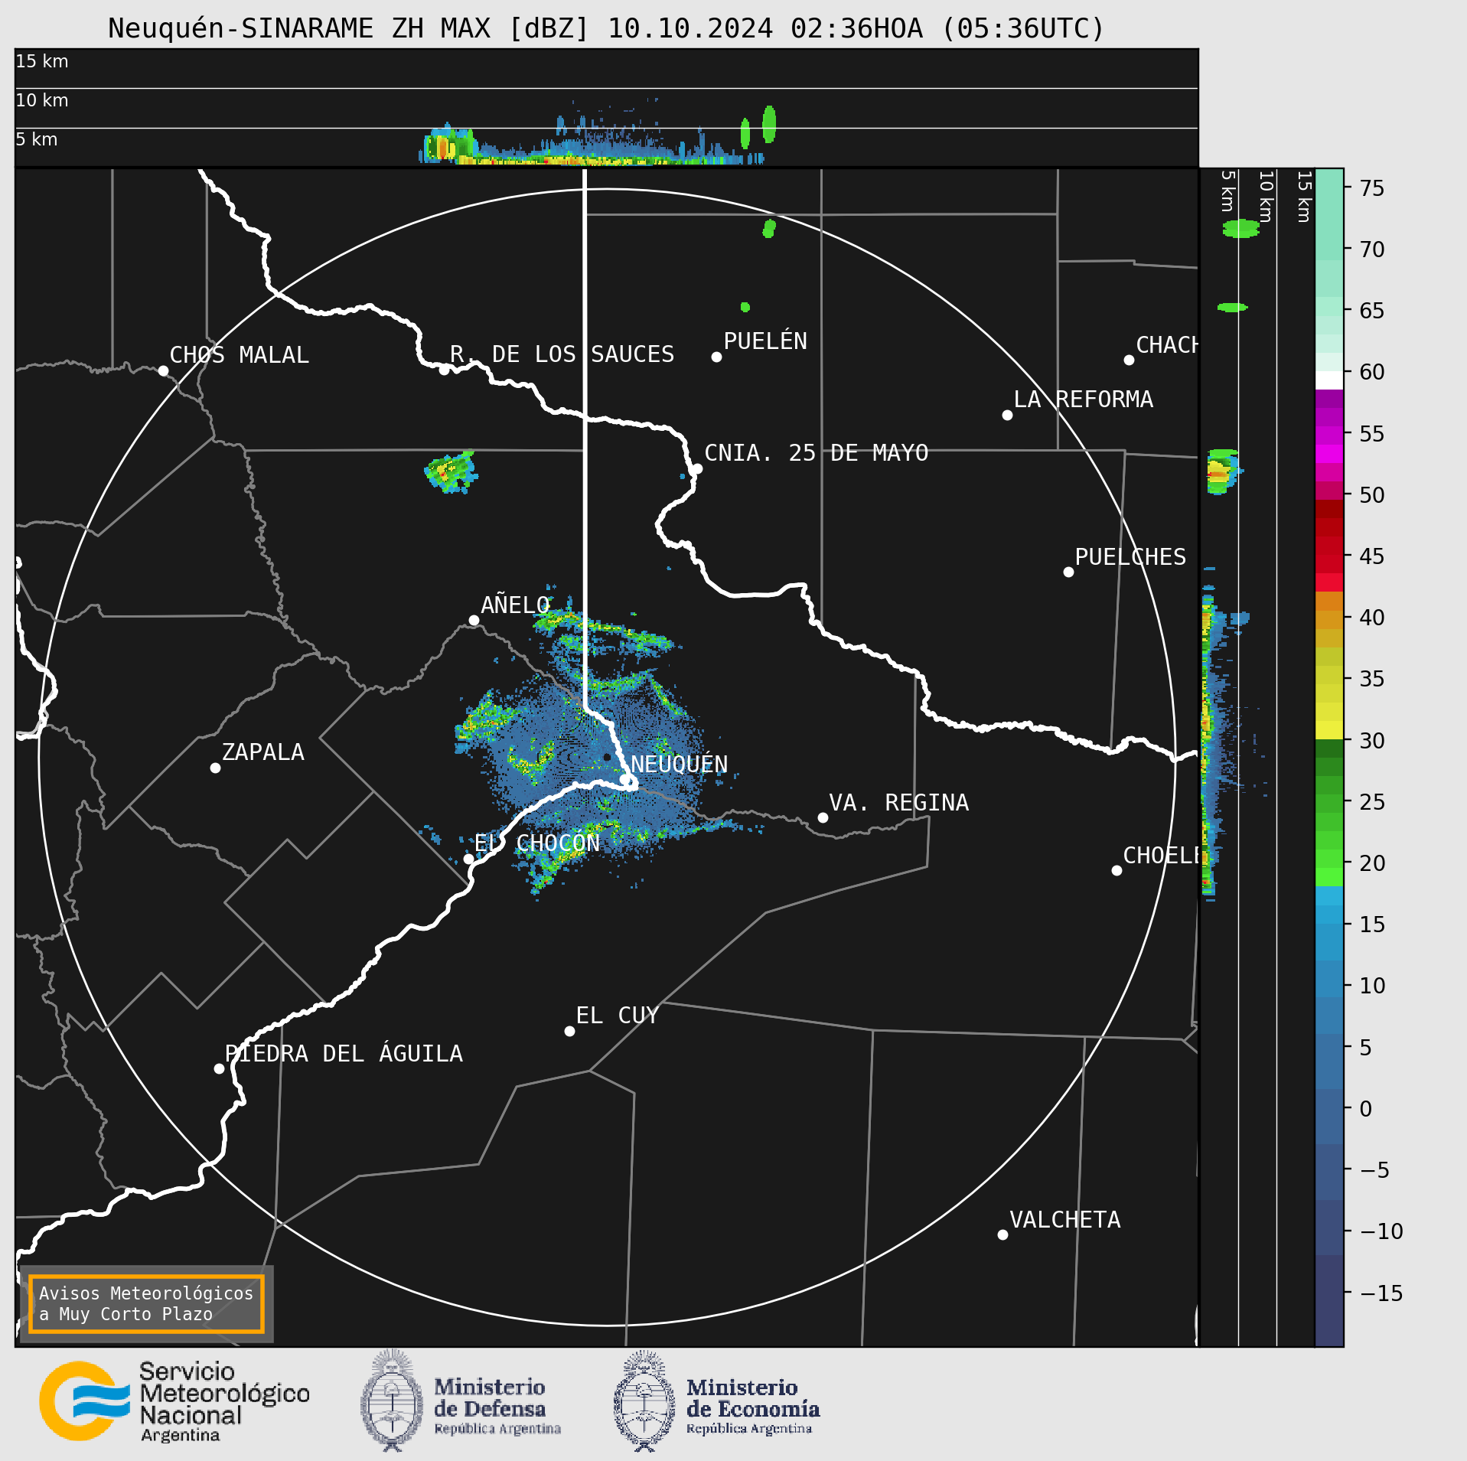Click the Puelches location dot marker

[x=1068, y=572]
